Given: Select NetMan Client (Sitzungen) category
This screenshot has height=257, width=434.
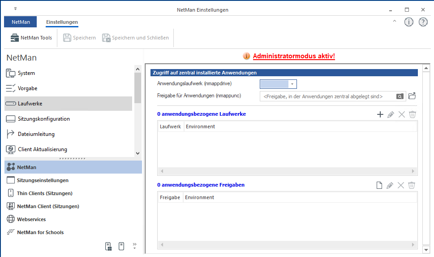Looking at the screenshot, I should 73,206.
